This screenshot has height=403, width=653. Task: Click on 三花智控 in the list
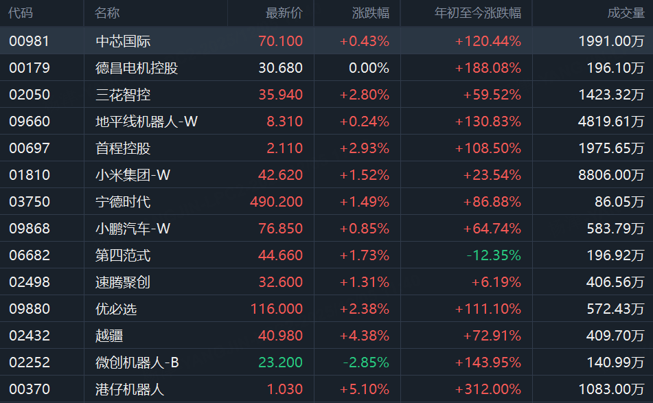point(123,95)
